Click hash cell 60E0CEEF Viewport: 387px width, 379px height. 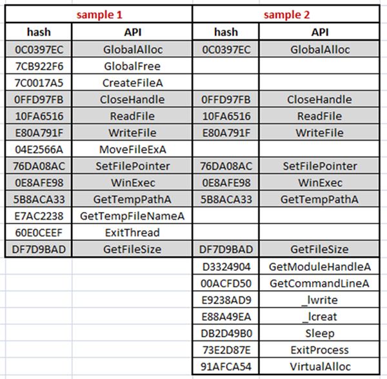coord(37,233)
